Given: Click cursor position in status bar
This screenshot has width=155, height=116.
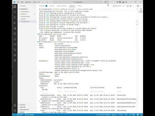Looking at the screenshot, I should [103, 115].
